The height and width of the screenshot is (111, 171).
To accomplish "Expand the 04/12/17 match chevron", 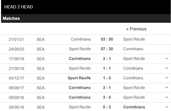I will [x=167, y=78].
